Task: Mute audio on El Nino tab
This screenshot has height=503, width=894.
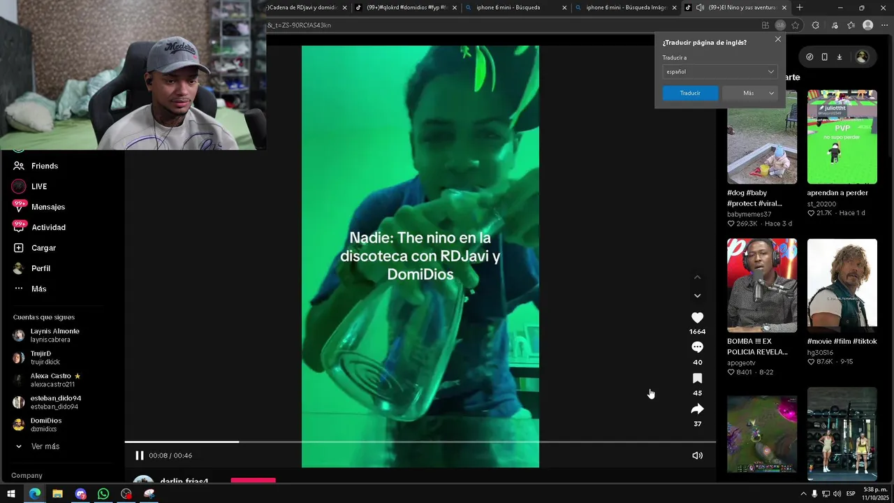Action: pyautogui.click(x=700, y=8)
